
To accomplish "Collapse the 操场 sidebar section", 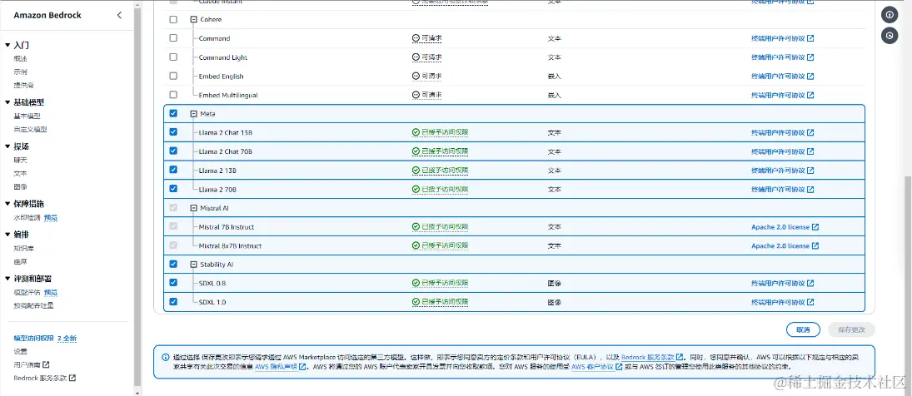I will (x=7, y=146).
